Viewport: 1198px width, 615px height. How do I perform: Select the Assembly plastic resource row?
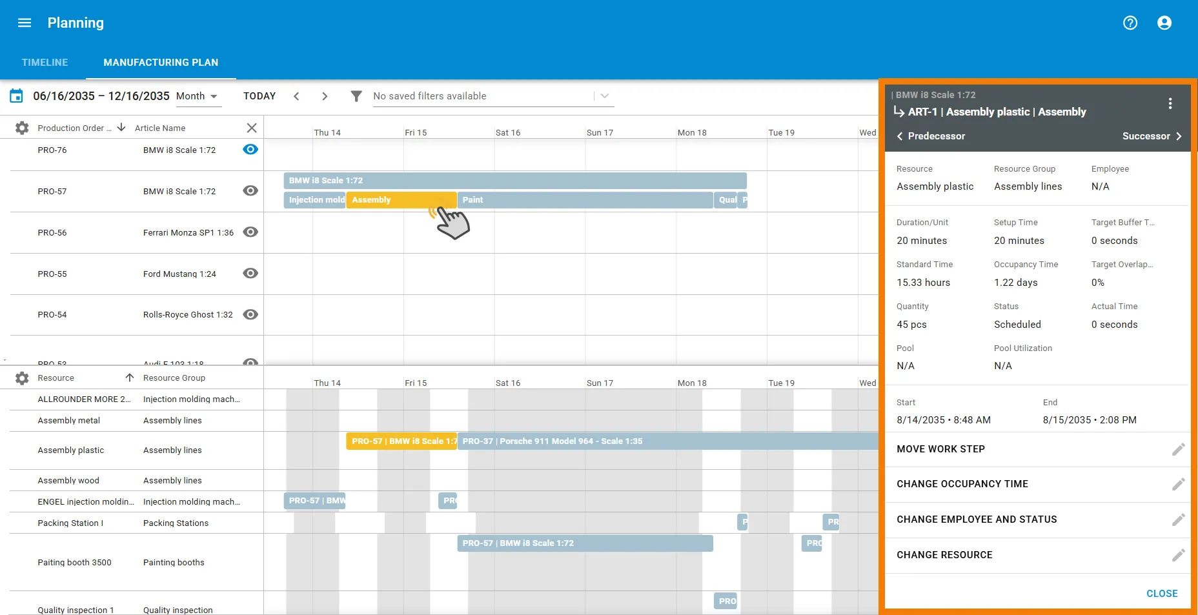136,450
